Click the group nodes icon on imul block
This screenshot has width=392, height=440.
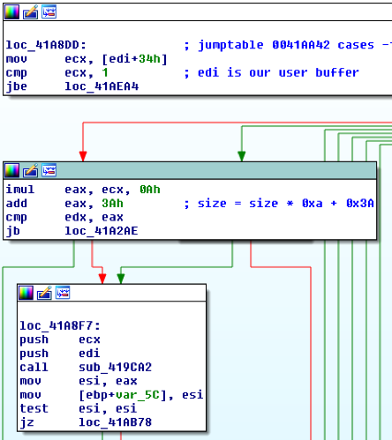[x=49, y=170]
